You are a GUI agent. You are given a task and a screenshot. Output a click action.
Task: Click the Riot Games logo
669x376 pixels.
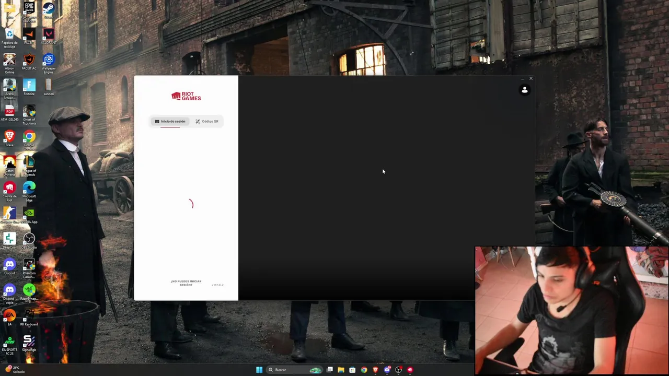click(186, 96)
